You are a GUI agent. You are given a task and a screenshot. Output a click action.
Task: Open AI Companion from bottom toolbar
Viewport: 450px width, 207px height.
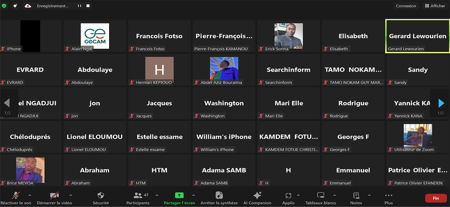pyautogui.click(x=257, y=198)
